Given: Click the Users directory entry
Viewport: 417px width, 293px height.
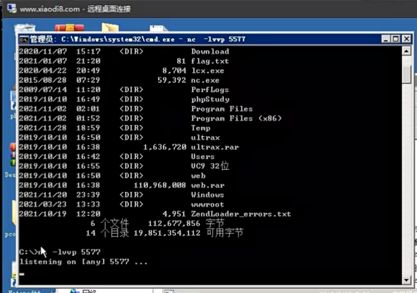Looking at the screenshot, I should (x=202, y=157).
